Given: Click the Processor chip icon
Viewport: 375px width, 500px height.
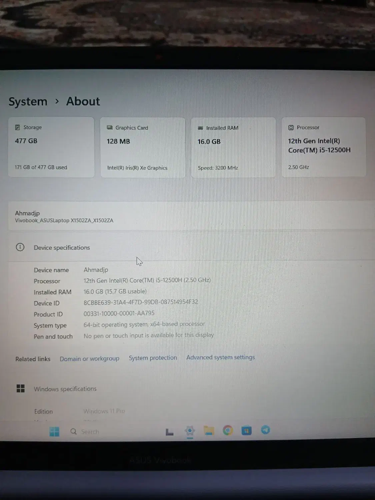Looking at the screenshot, I should [290, 127].
